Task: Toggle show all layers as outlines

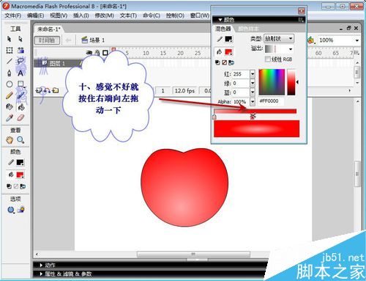Action: [105, 53]
